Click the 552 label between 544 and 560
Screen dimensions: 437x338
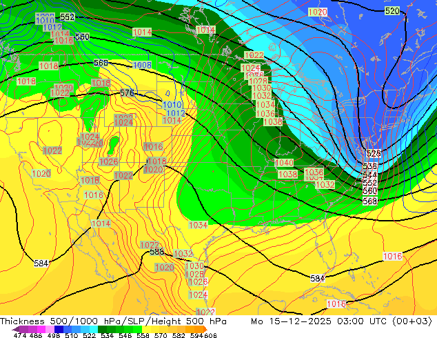[370, 183]
